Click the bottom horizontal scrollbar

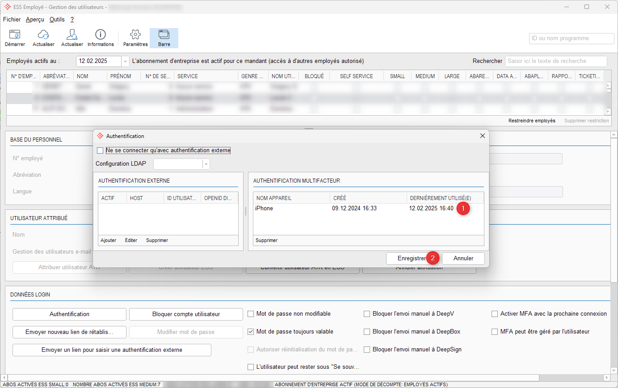(273, 378)
